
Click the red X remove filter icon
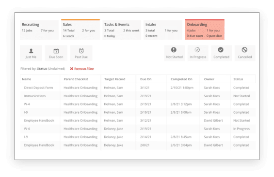(71, 69)
